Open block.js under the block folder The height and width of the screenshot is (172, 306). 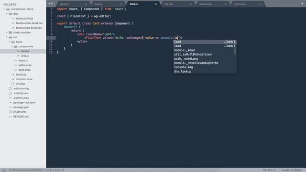tap(23, 61)
